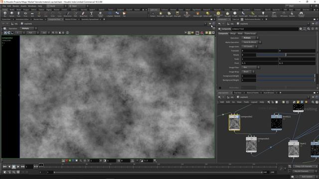Click first Translate value field

(260, 51)
